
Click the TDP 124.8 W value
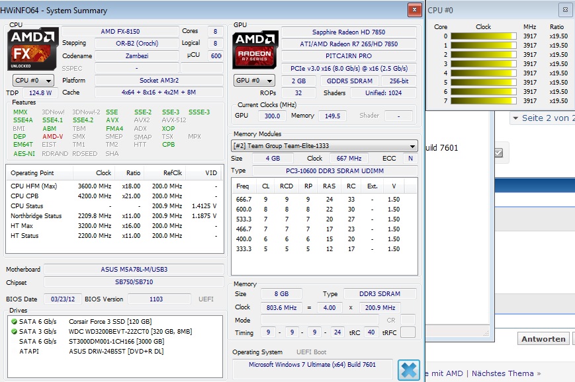point(40,93)
